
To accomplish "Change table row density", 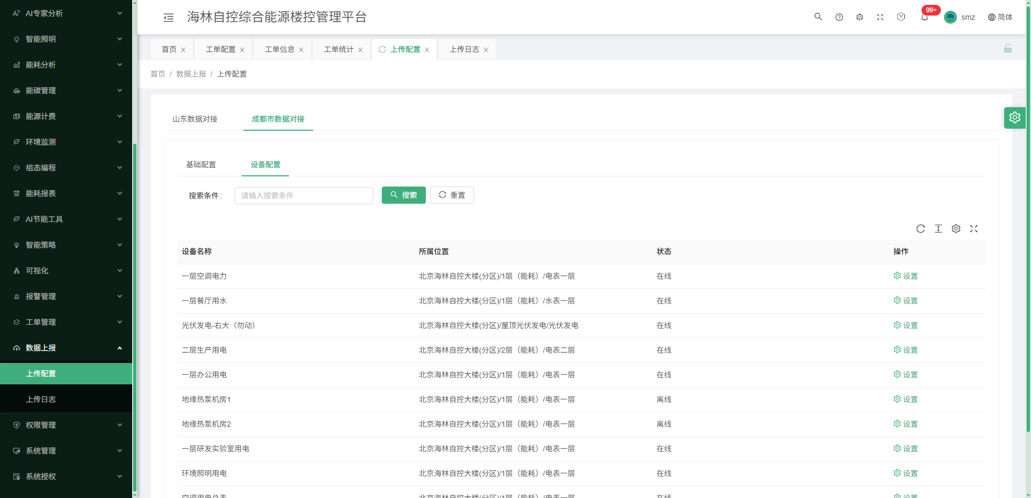I will tap(938, 228).
